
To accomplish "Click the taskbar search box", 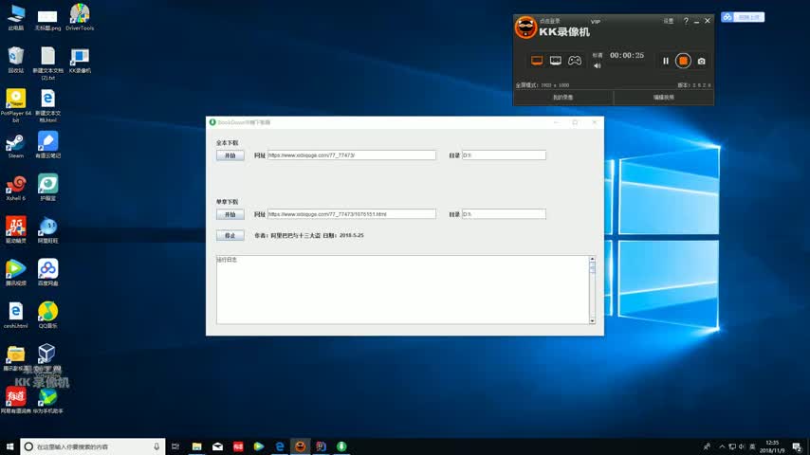I will coord(92,446).
